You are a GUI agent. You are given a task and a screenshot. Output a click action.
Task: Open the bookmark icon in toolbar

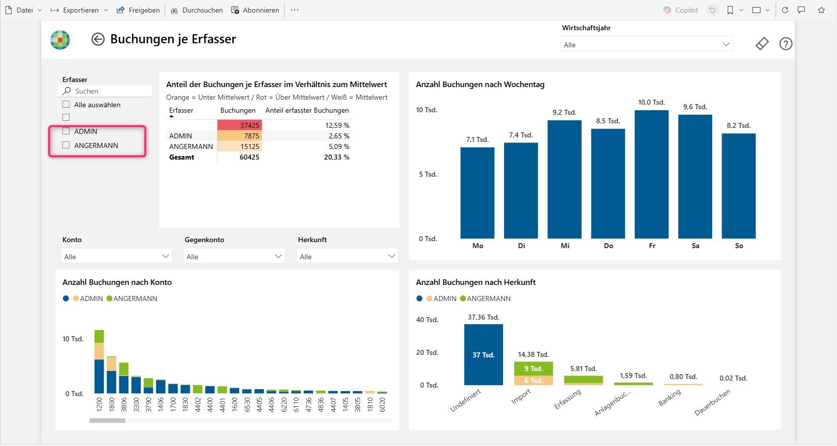click(x=730, y=10)
